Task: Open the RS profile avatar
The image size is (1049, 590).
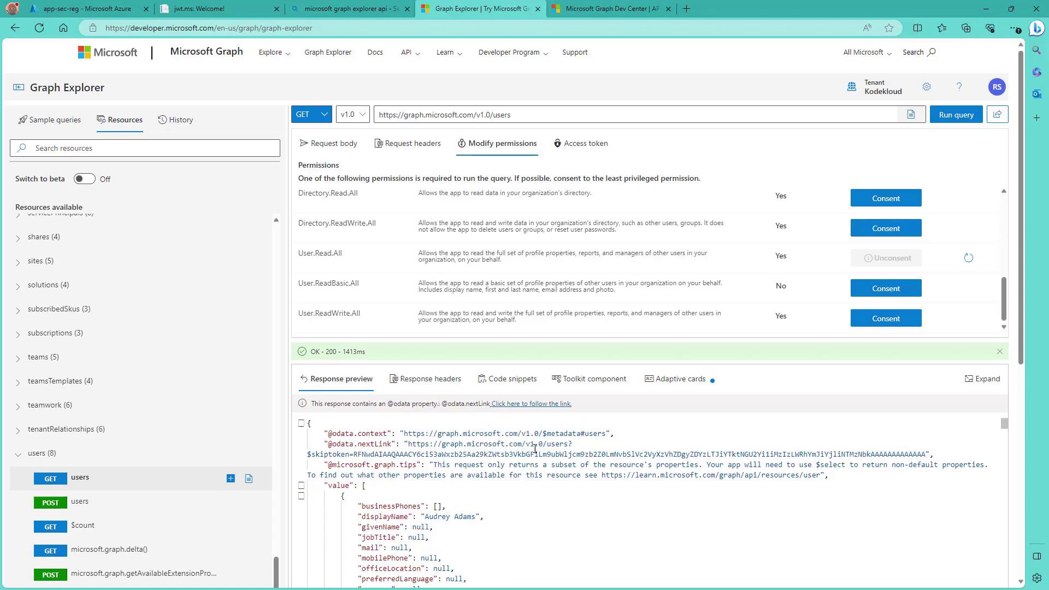Action: tap(997, 87)
